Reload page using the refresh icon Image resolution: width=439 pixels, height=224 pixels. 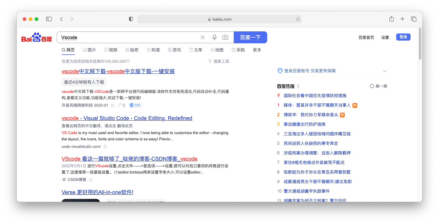pyautogui.click(x=298, y=19)
